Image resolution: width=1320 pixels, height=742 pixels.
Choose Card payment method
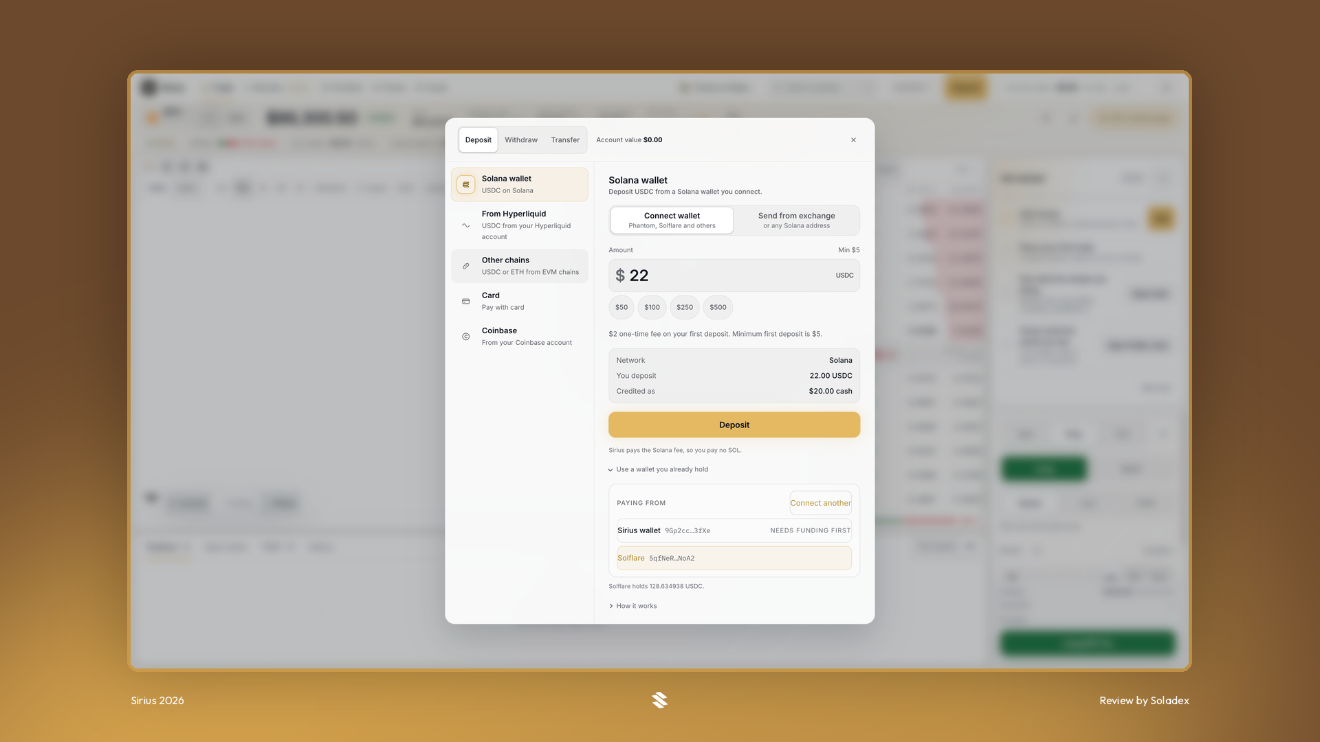(x=520, y=301)
